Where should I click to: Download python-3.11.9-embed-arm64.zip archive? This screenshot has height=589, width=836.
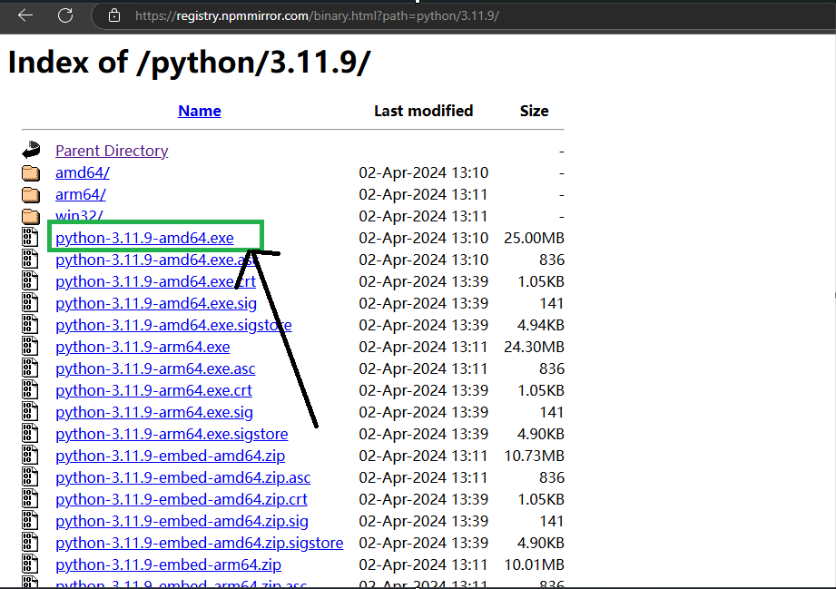click(x=168, y=564)
